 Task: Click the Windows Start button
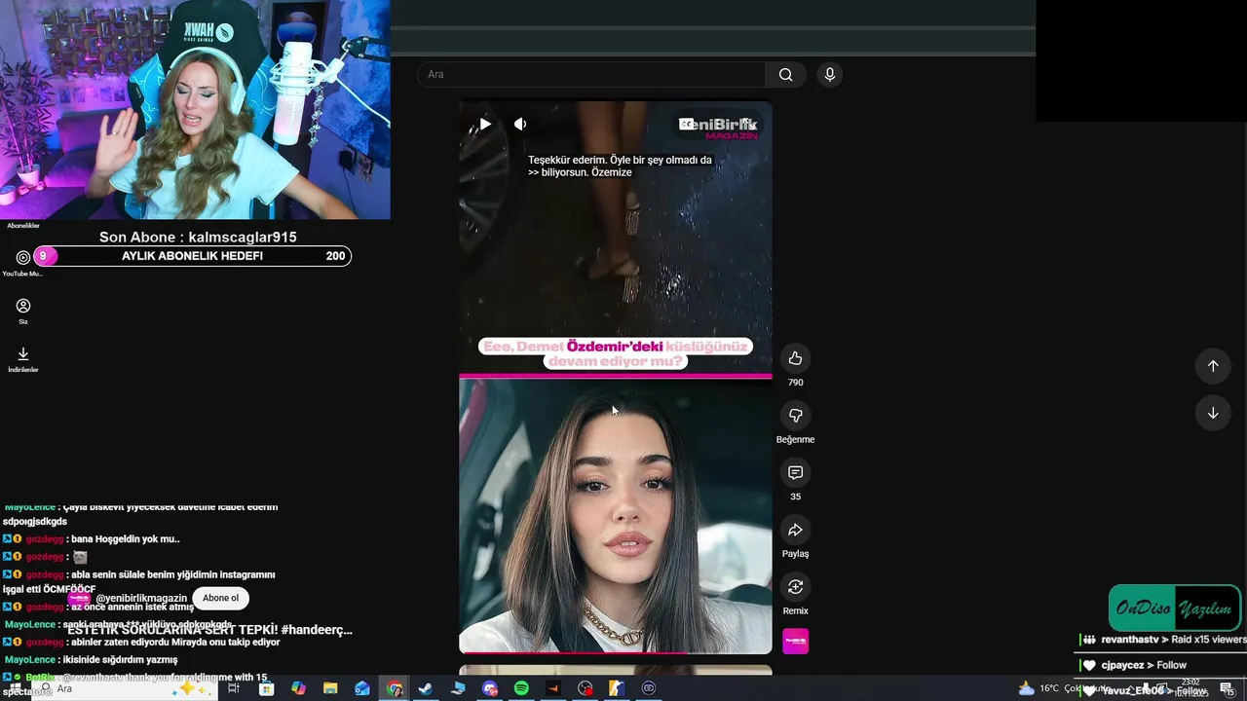click(x=14, y=689)
